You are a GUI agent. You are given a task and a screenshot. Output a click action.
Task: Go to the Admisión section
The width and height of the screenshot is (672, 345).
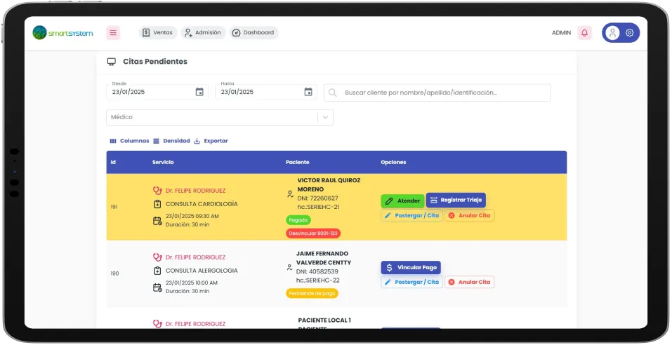point(202,32)
